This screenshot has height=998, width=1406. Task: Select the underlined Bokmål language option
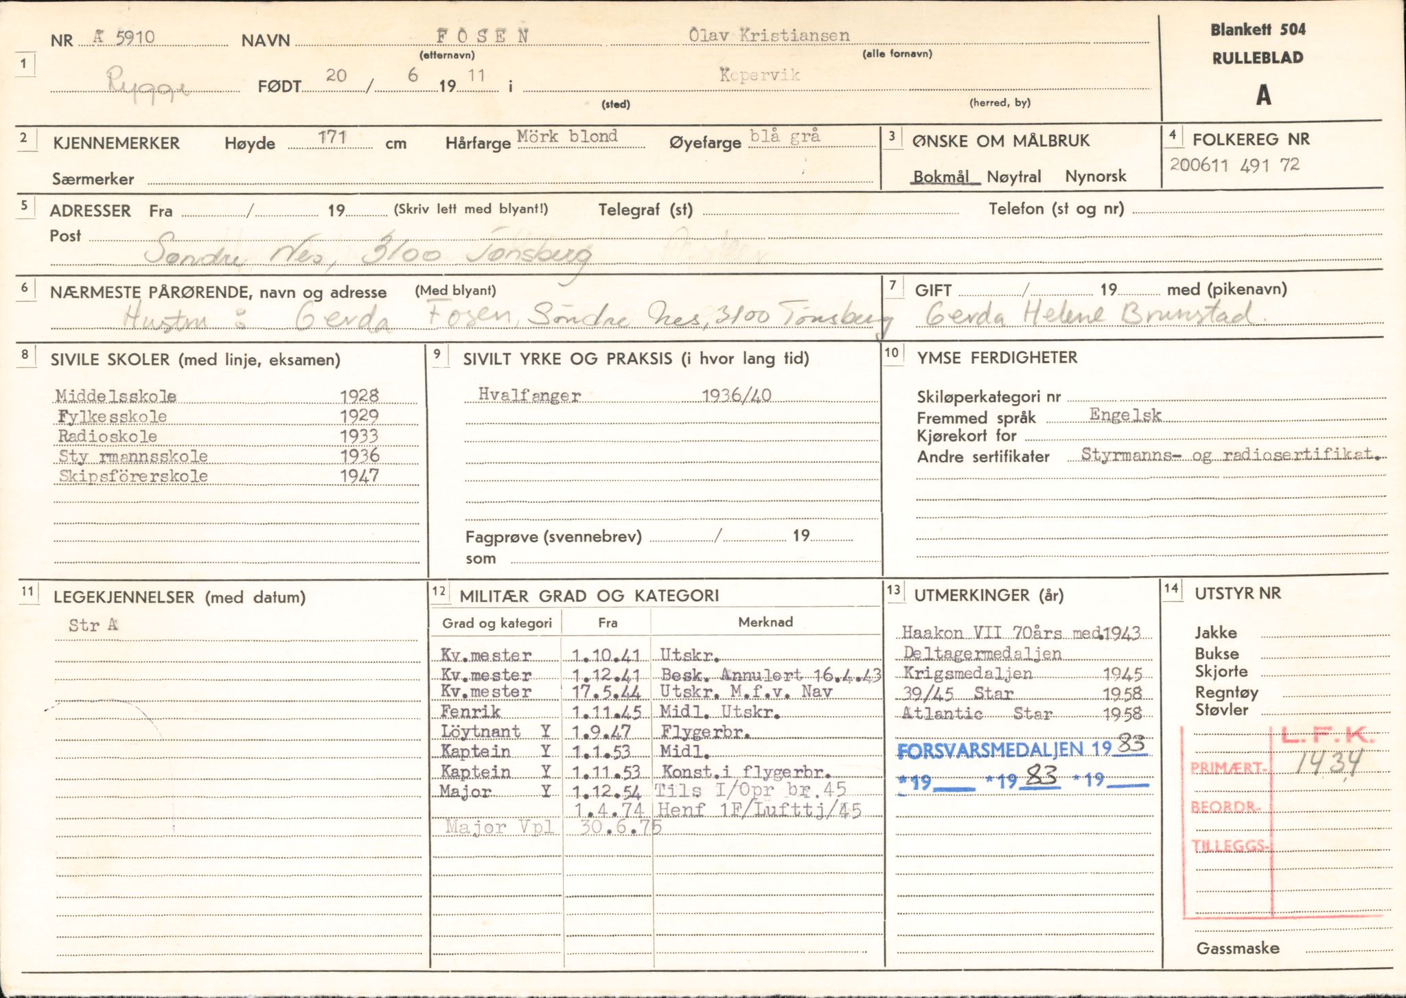[x=941, y=176]
